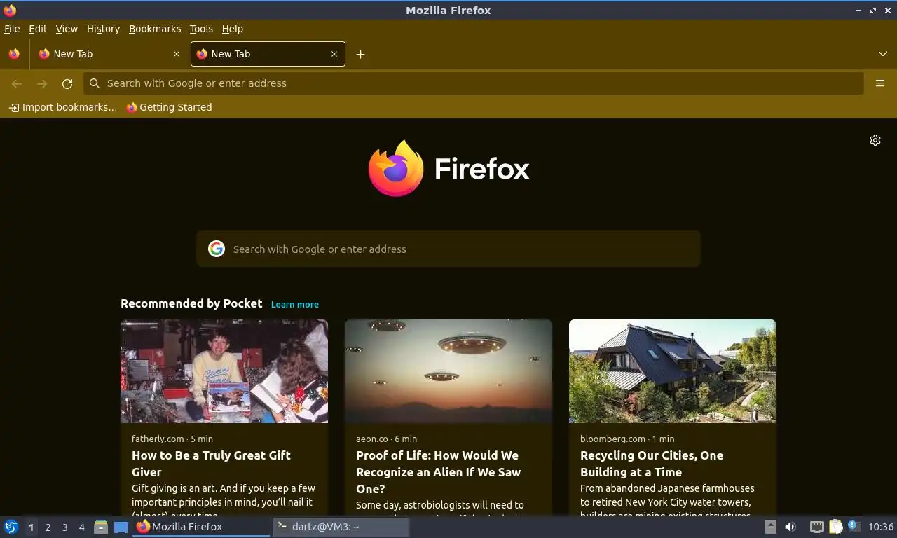Click the 'Recommended by Pocket' heading

(191, 303)
